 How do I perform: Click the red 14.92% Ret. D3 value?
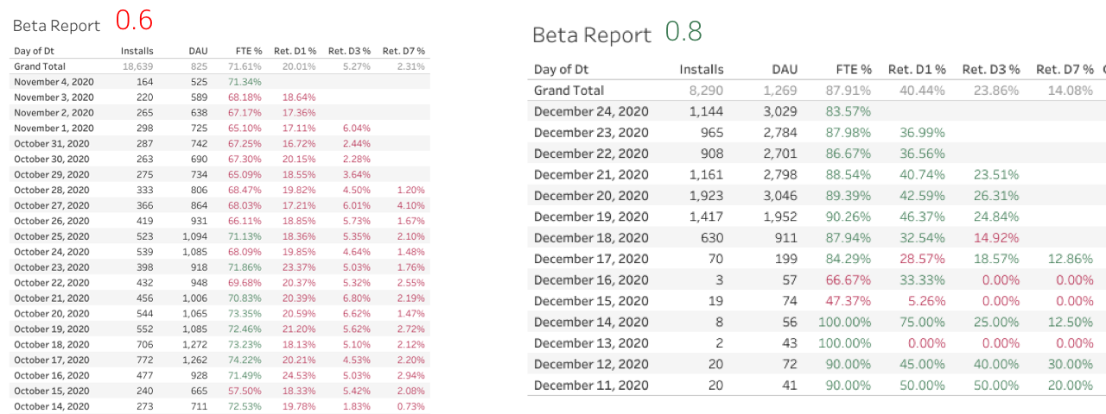995,238
